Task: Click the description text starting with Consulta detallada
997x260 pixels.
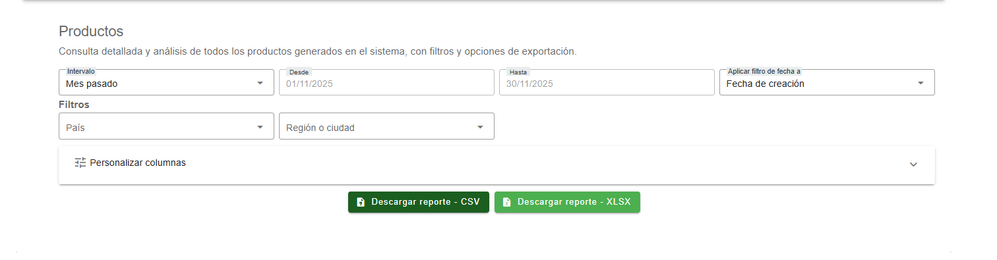Action: [x=318, y=51]
